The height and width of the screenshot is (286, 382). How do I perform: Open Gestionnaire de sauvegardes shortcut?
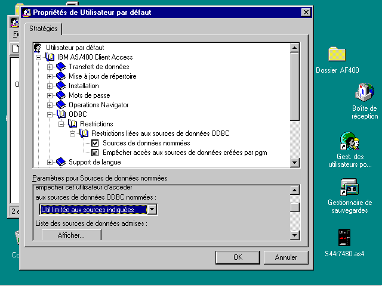click(x=349, y=188)
